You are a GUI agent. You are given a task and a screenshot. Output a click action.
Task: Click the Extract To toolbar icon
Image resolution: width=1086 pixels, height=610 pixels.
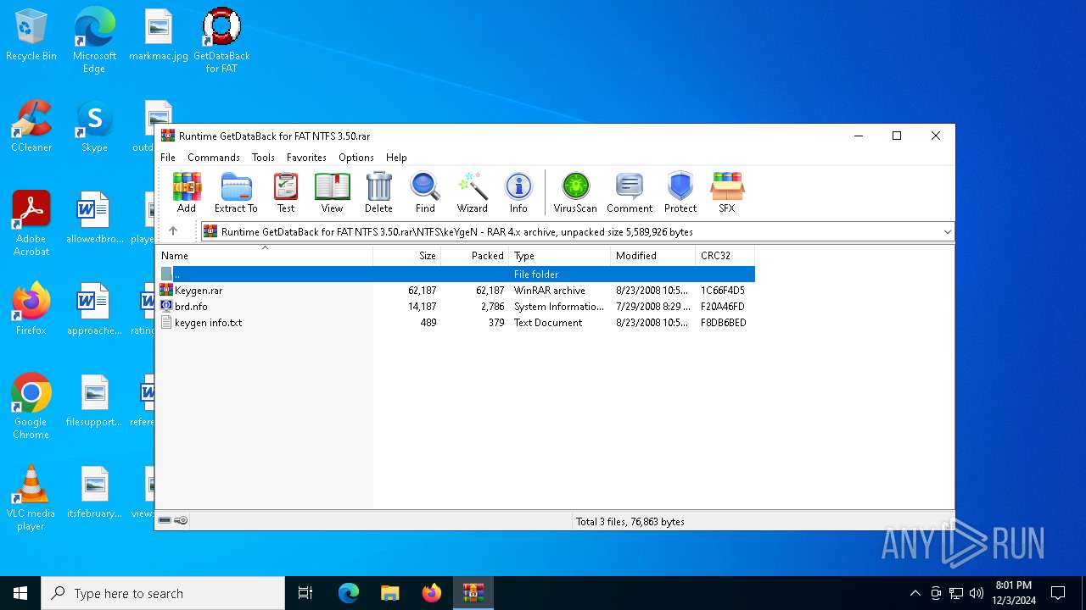pyautogui.click(x=236, y=193)
